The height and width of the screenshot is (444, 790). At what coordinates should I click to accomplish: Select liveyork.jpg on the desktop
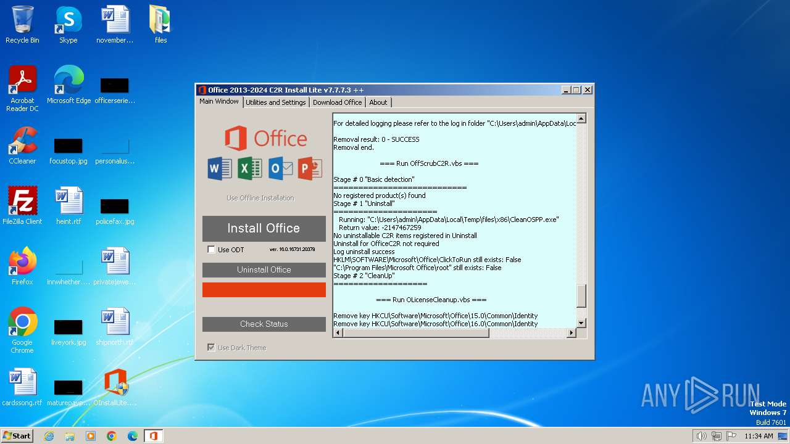click(x=69, y=333)
